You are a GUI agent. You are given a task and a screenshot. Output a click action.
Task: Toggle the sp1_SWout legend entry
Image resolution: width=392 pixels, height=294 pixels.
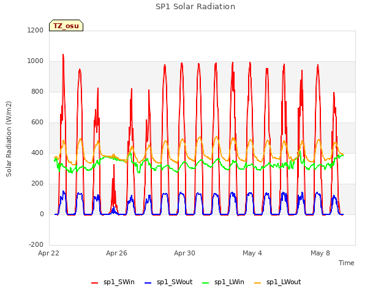click(168, 282)
